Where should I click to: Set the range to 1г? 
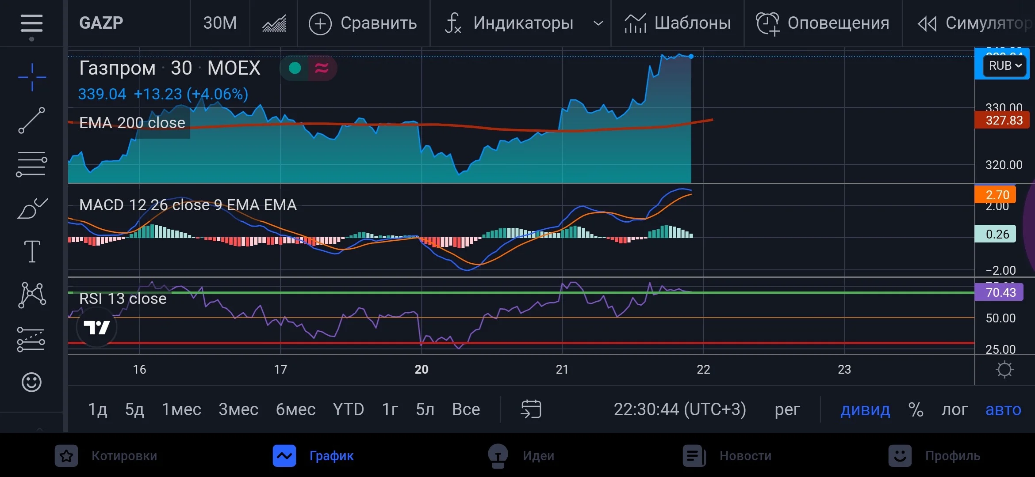[x=390, y=409]
